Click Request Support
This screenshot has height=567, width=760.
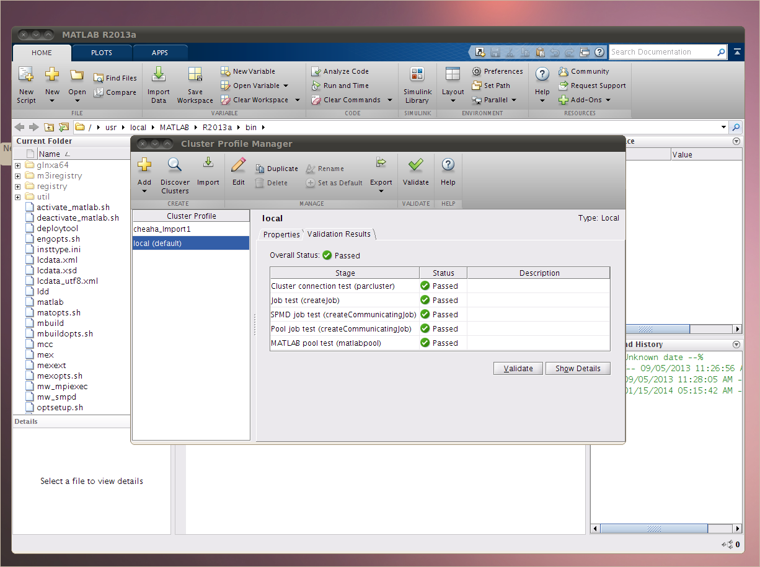coord(592,86)
